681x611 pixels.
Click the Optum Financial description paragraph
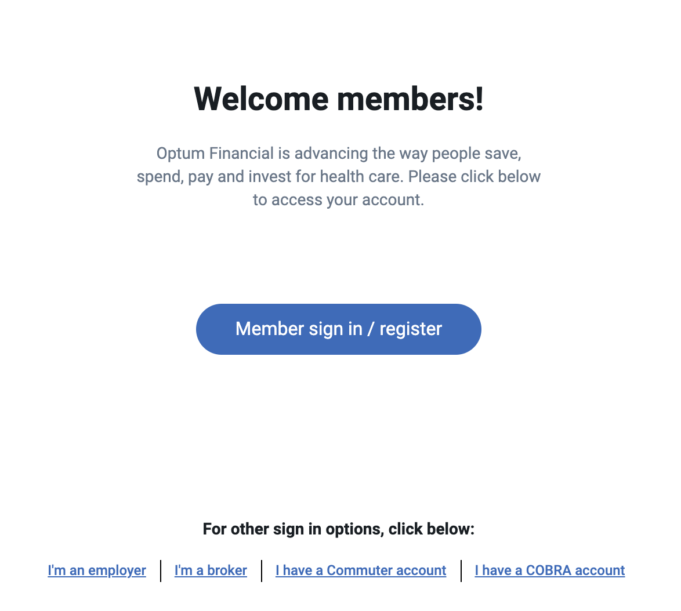click(x=338, y=176)
